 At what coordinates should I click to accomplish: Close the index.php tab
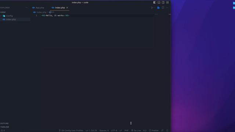point(67,8)
